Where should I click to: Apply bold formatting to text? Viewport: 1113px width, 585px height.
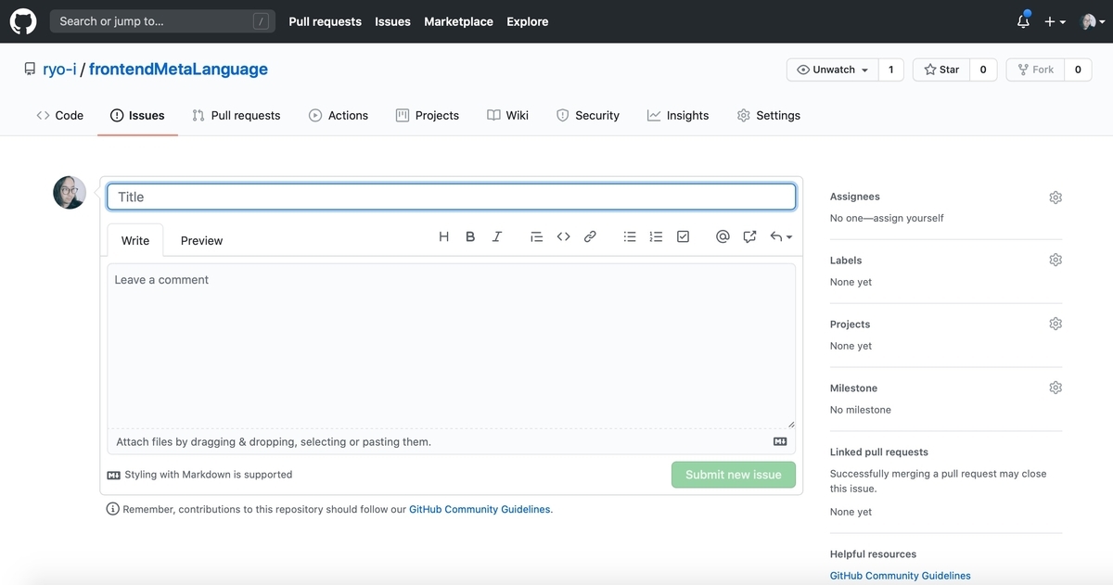click(470, 237)
